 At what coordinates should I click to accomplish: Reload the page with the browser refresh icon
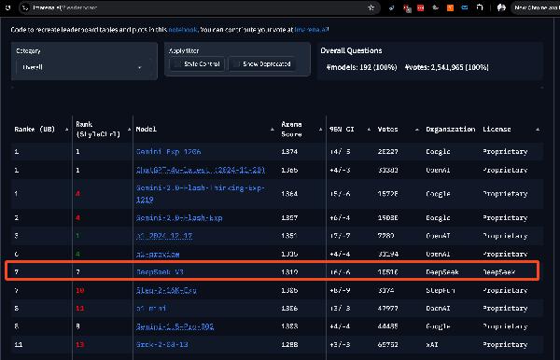tap(7, 7)
